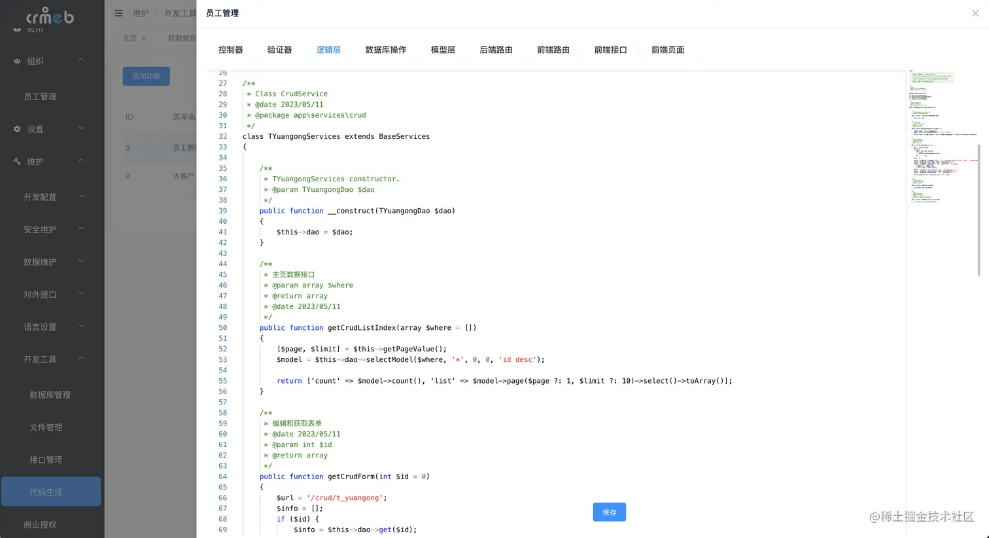Close the 主页 tab with its x
Viewport: 989px width, 538px height.
144,39
